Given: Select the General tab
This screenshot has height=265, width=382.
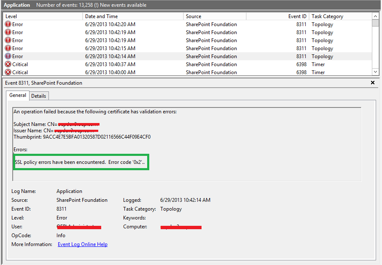Looking at the screenshot, I should point(18,95).
